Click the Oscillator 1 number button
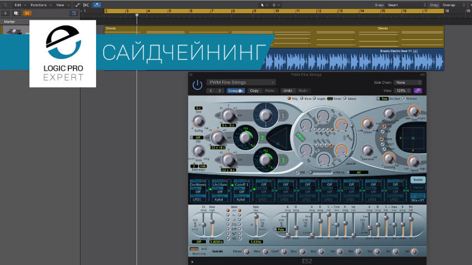This screenshot has width=472, height=265. click(x=283, y=116)
